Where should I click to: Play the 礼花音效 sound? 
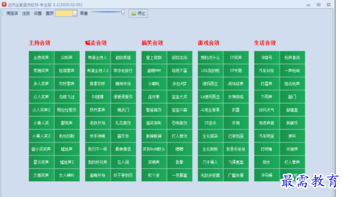coord(123,123)
